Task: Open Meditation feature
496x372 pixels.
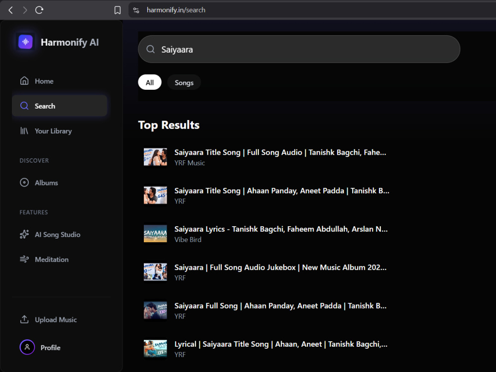Action: pos(60,259)
